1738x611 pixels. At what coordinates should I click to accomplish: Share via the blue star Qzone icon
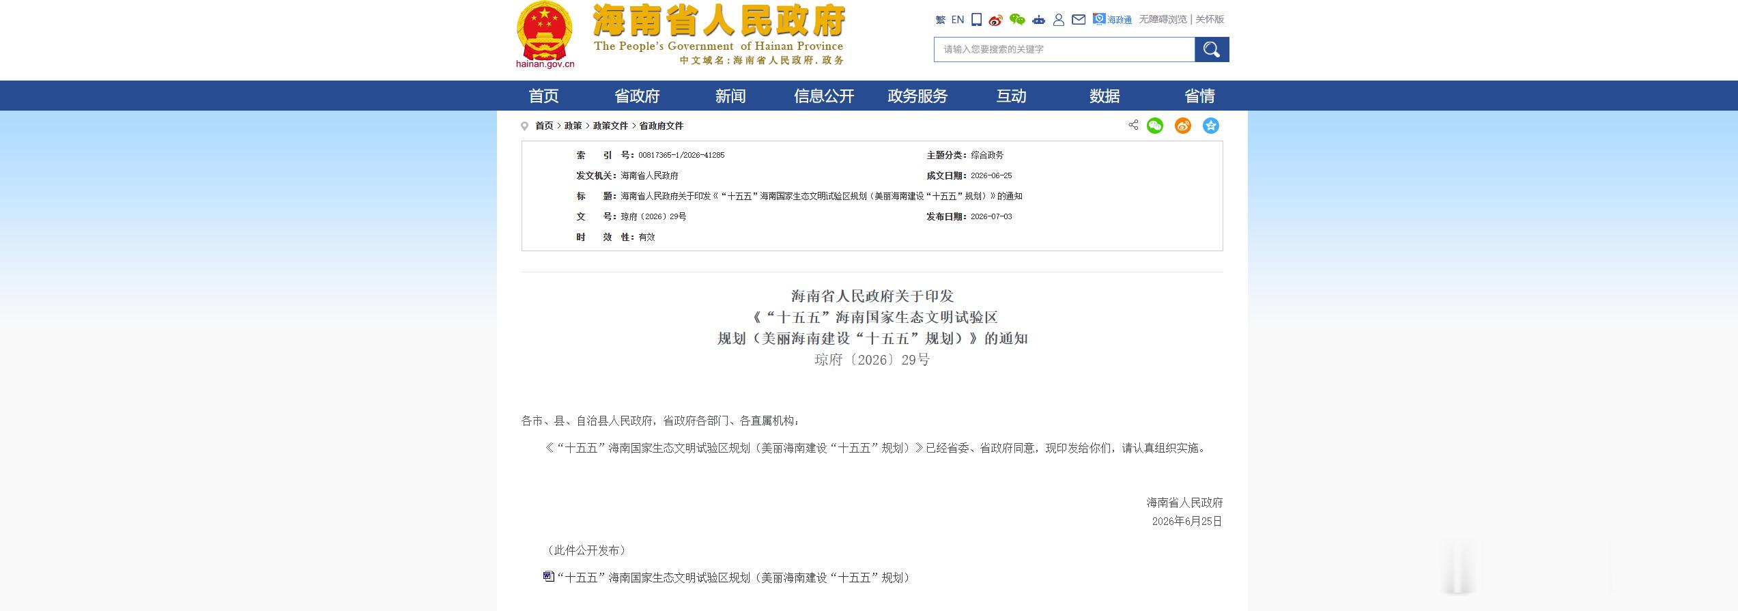1211,126
